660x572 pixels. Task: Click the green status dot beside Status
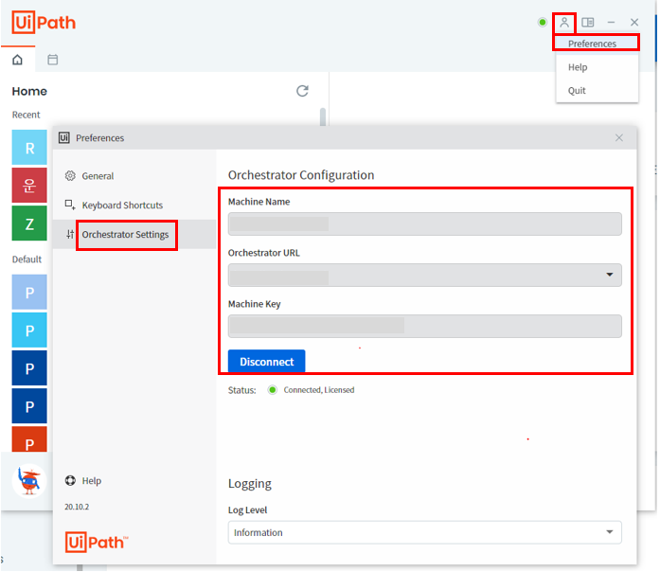273,390
